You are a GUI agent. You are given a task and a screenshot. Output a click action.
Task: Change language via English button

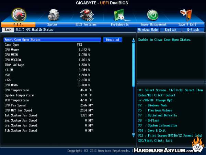[x=171, y=30]
